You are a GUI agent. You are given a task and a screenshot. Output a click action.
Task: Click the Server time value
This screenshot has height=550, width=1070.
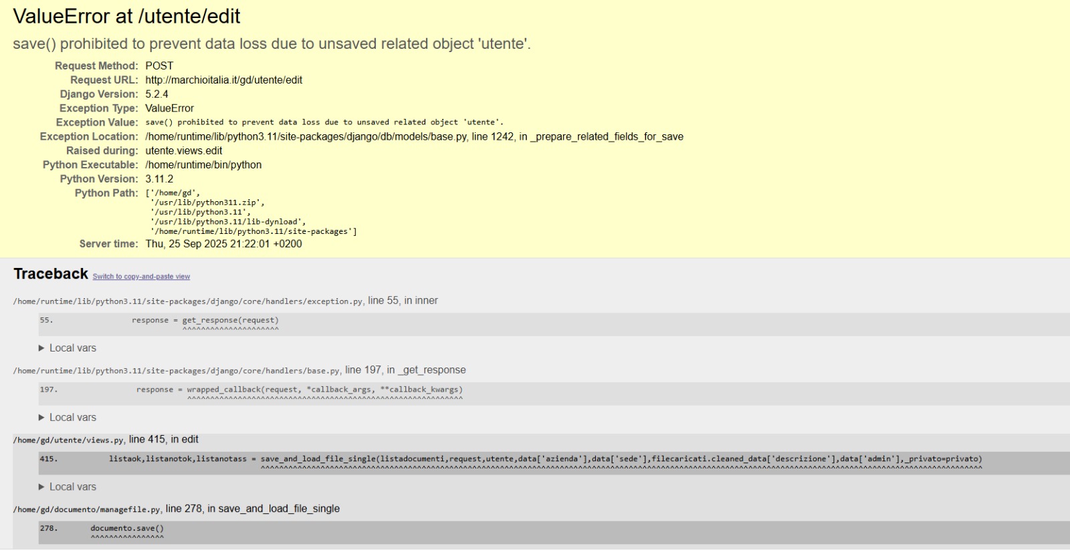point(223,244)
